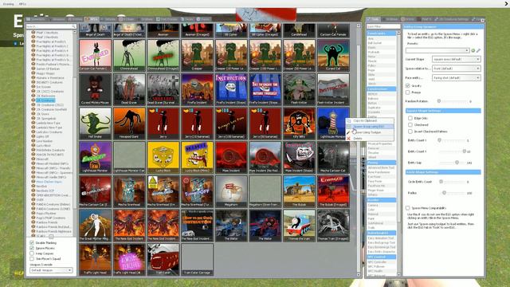Click the Entity Gap slider
Image resolution: width=510 pixels, height=287 pixels.
click(452, 163)
